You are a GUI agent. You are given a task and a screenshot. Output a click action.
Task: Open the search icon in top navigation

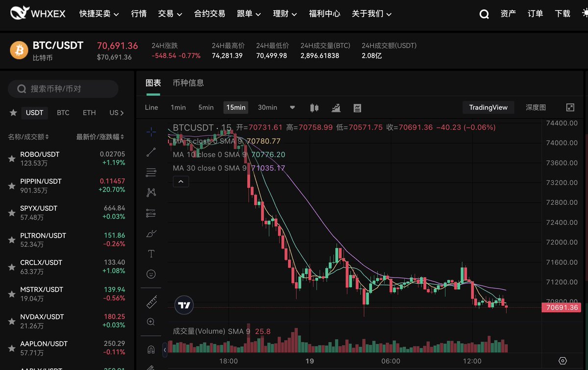coord(484,14)
